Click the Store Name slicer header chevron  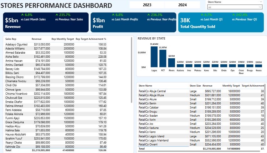(261, 2)
